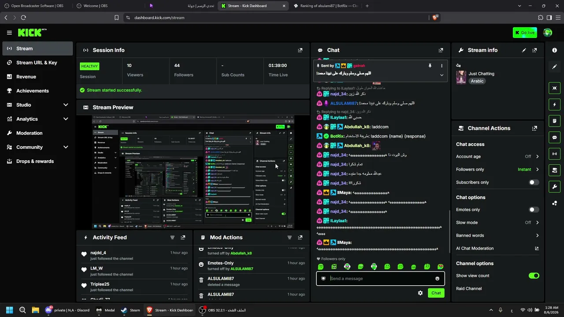Open browser tab list dropdown

[519, 6]
